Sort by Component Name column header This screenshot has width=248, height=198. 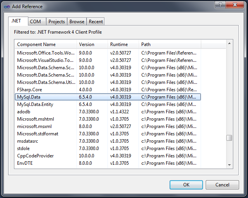pos(45,44)
